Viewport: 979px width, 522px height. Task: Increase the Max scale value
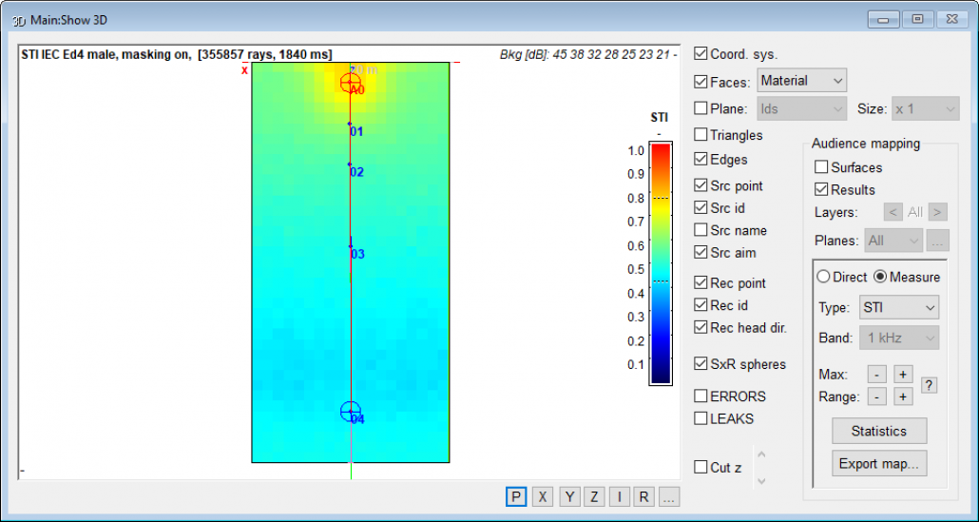[902, 374]
